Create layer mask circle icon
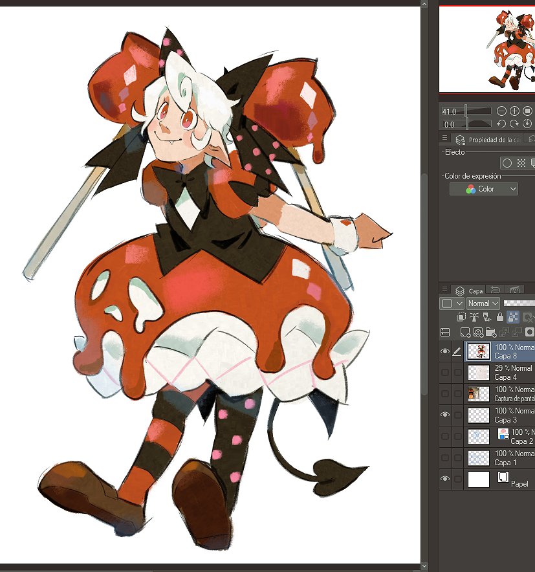535x572 pixels. [530, 333]
